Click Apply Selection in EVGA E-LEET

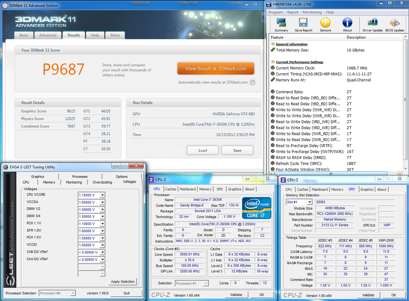pos(123,282)
